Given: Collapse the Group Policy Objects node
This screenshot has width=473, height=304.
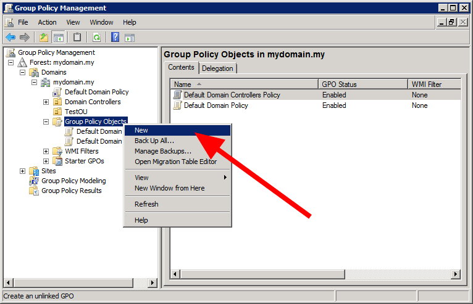Looking at the screenshot, I should [46, 121].
